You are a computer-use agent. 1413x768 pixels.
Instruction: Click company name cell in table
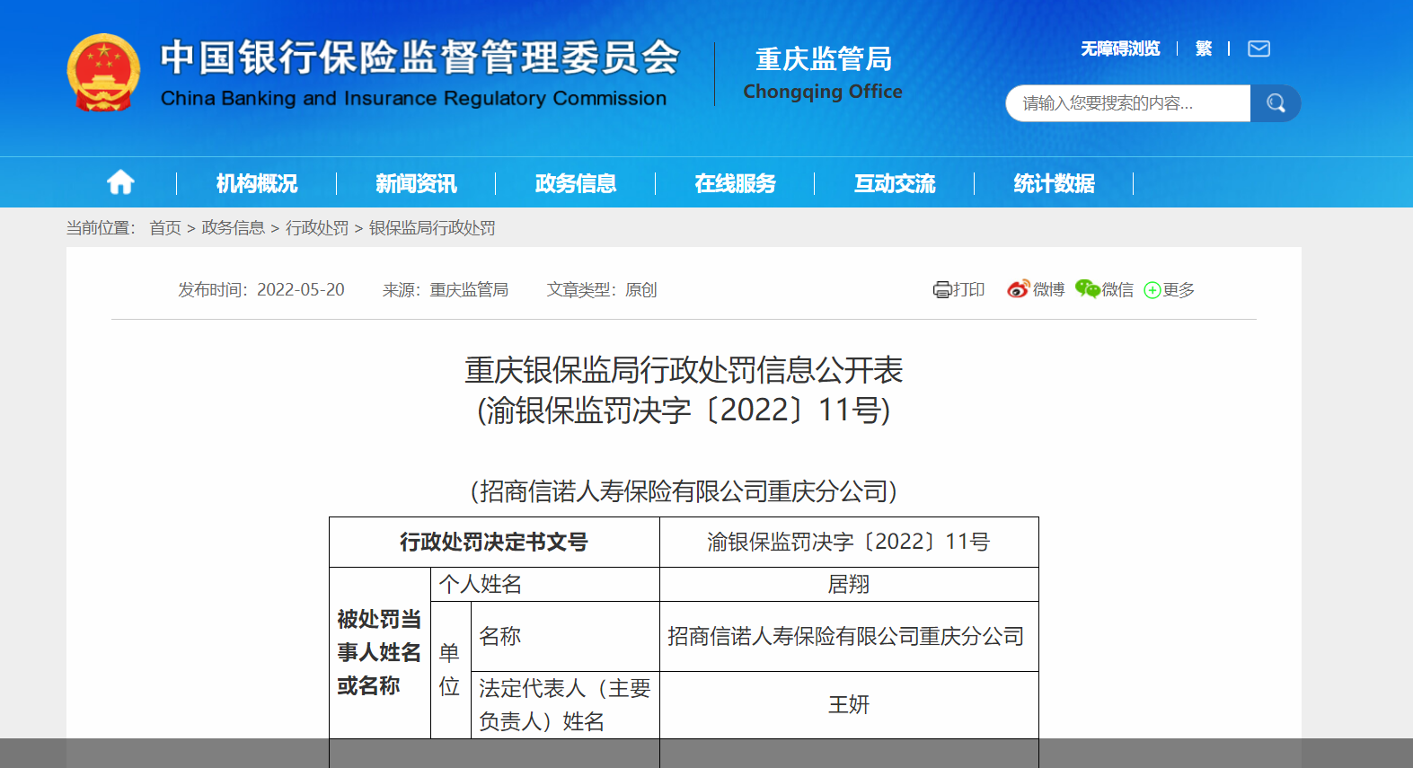point(849,636)
